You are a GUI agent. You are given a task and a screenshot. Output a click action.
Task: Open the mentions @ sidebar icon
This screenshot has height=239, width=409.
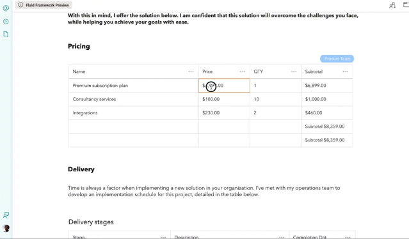[6, 8]
